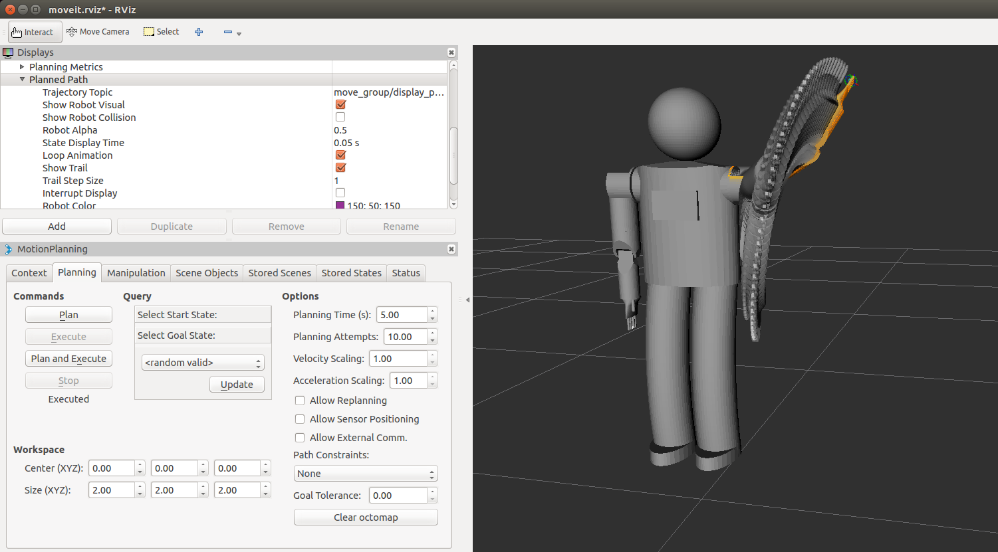Open the Path Constraints dropdown
The width and height of the screenshot is (998, 552).
(365, 474)
